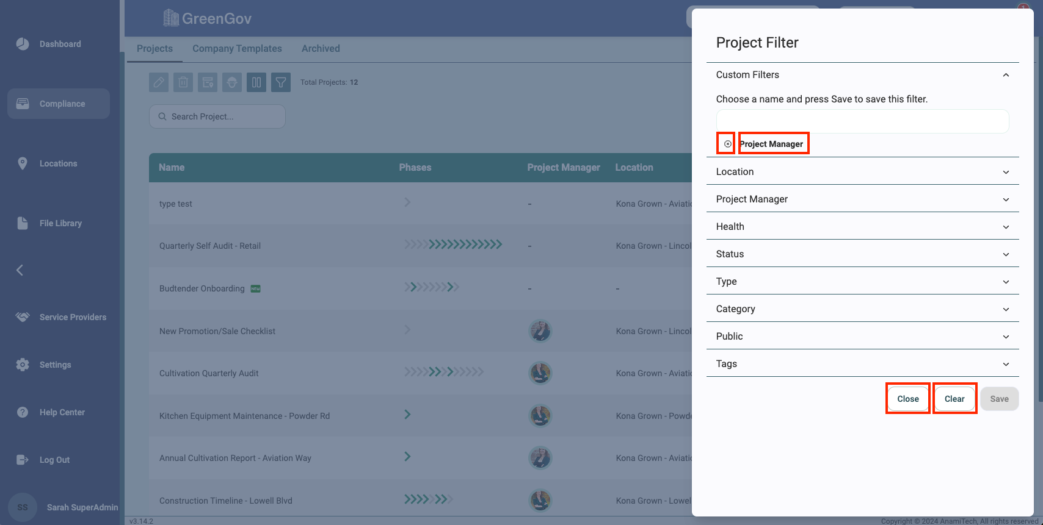Switch to the Company Templates tab
This screenshot has height=525, width=1043.
237,49
